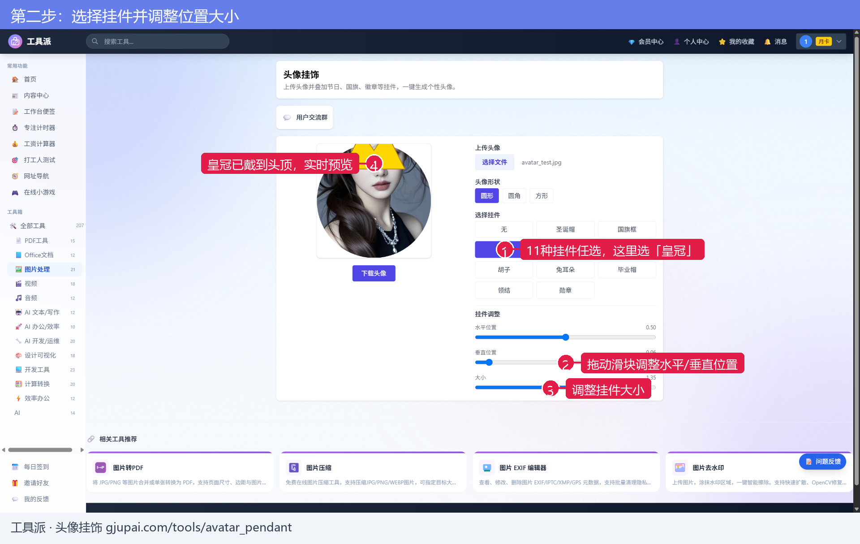The height and width of the screenshot is (544, 860).
Task: Click the 工作台便签 note icon
Action: point(15,112)
